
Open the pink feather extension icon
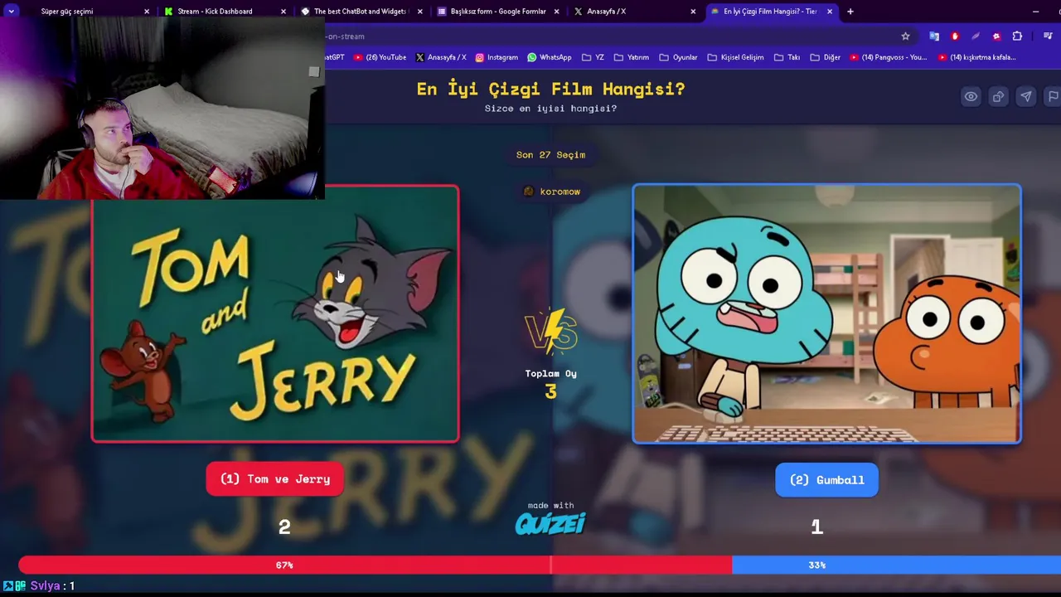pos(976,36)
